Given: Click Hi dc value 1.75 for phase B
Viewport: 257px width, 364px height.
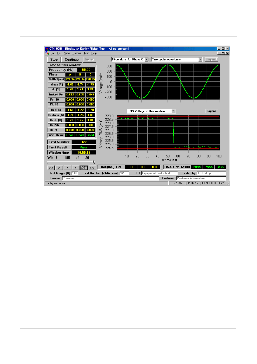Looking at the screenshot, I should 80,120.
